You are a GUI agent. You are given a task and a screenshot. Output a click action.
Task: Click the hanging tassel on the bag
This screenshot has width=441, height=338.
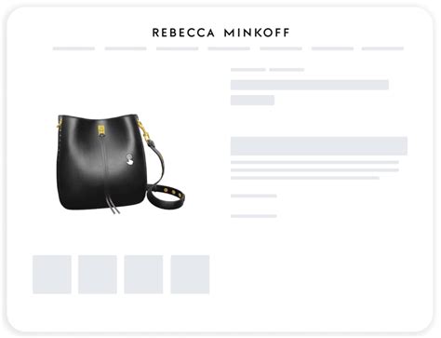114,205
